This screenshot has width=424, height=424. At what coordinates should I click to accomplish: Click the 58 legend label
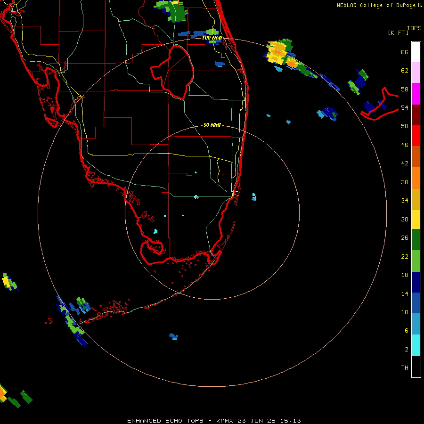click(x=405, y=89)
